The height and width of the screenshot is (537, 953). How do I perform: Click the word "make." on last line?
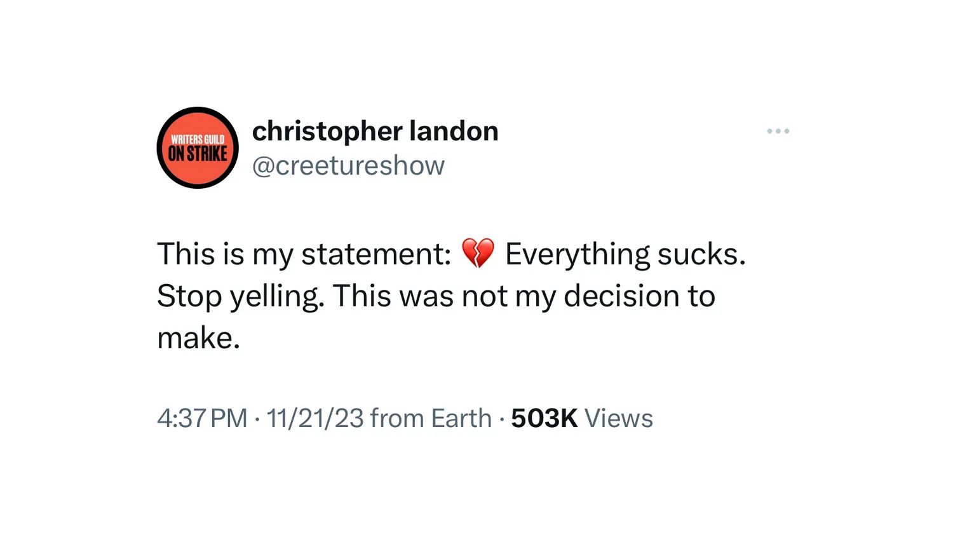198,338
